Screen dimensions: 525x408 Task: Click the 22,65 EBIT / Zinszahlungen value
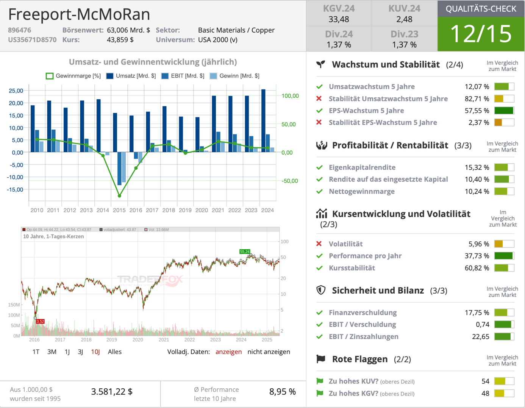click(x=481, y=336)
